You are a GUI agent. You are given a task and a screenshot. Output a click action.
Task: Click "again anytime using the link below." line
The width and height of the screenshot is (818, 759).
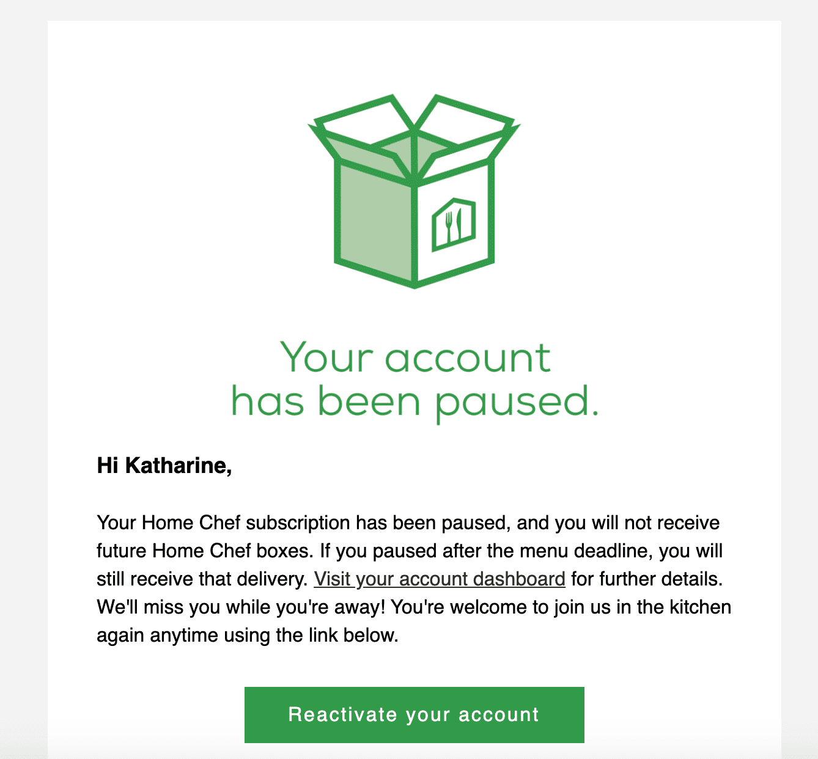248,635
